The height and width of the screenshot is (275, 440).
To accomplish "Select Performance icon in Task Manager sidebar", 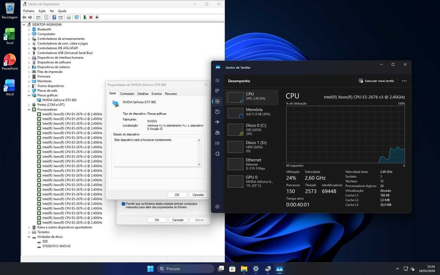I will pyautogui.click(x=217, y=101).
